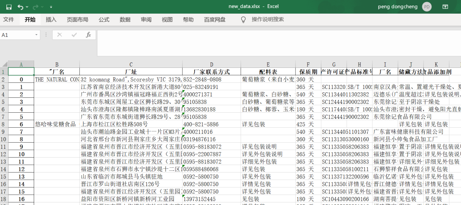Select cell 山东省临沂市郯城县马头镇驻地
The height and width of the screenshot is (205, 461).
click(131, 176)
